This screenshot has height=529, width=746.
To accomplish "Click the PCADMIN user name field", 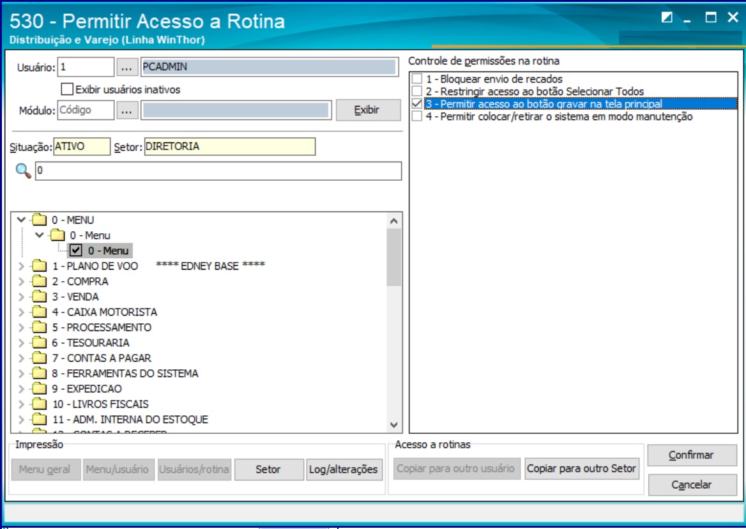I will click(269, 67).
